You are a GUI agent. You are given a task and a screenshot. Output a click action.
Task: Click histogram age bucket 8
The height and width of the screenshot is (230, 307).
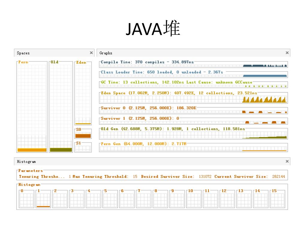click(160, 199)
